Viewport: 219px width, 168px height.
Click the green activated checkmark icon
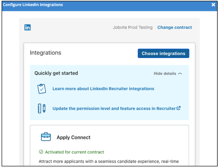(x=41, y=152)
